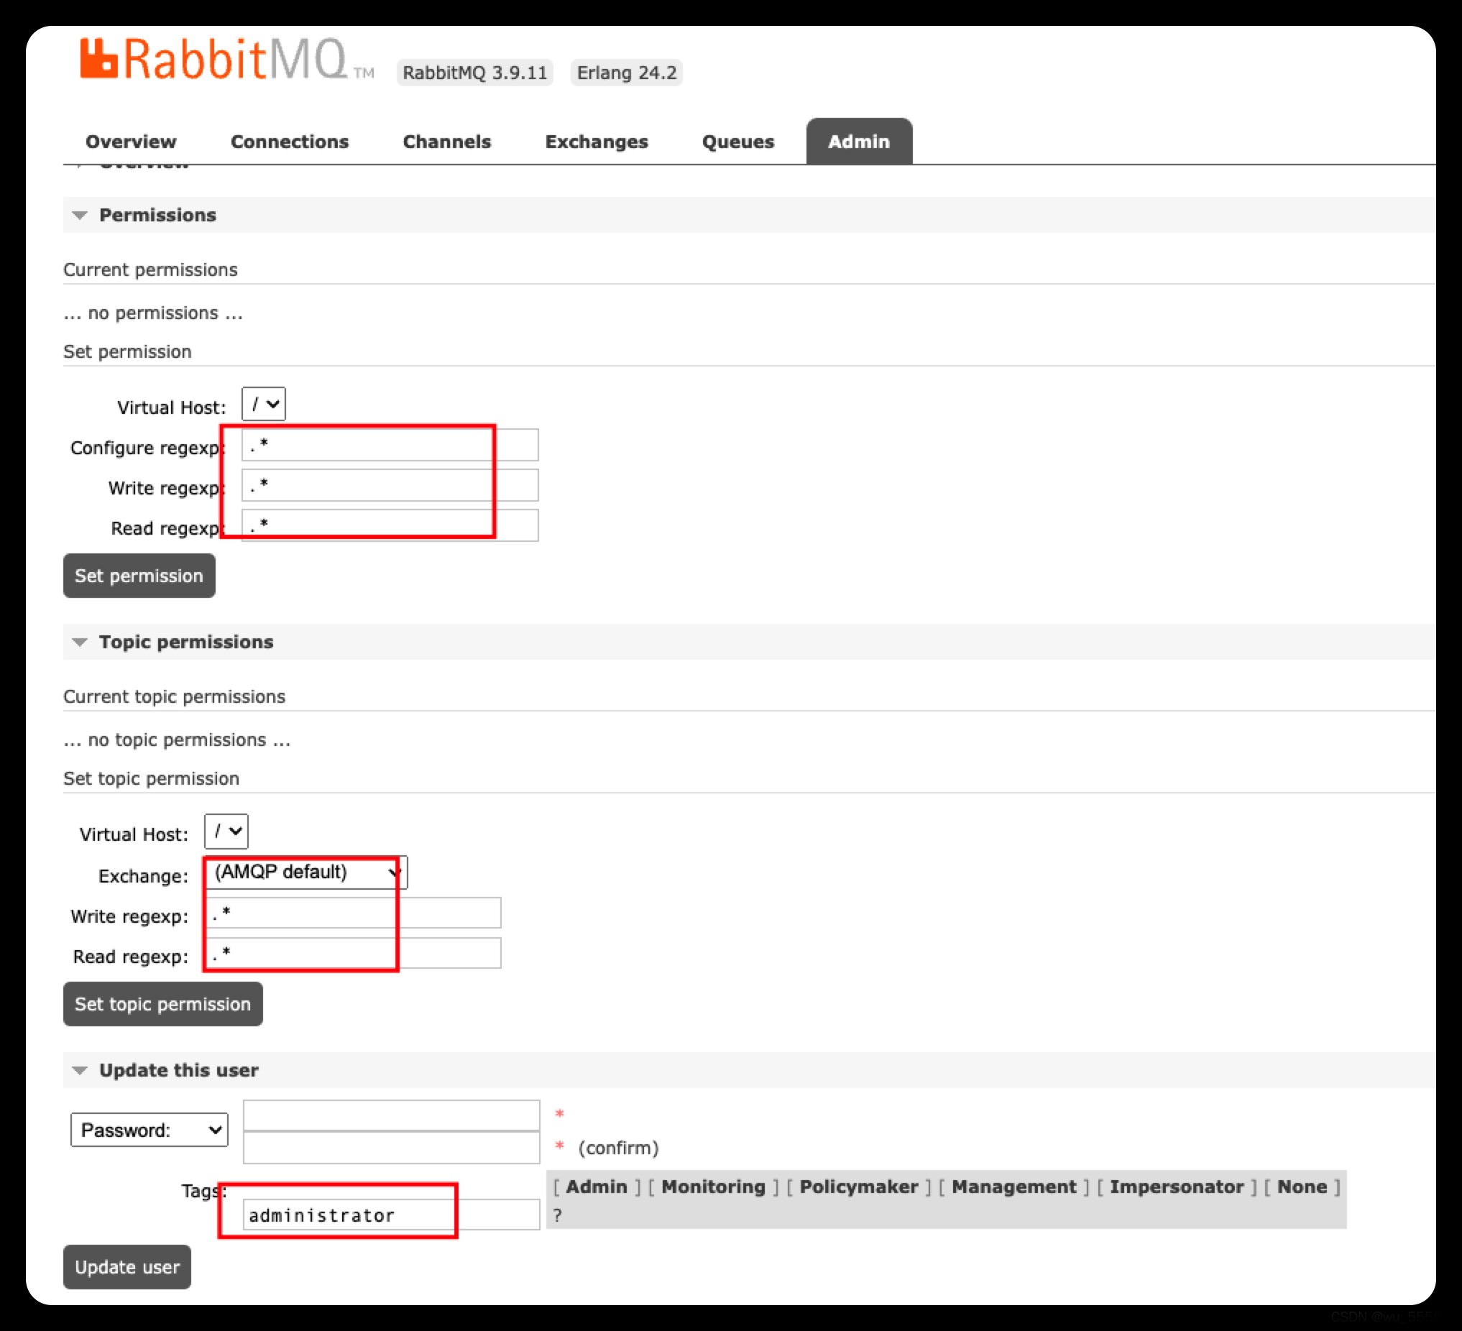Open the Exchange (AMQP default) dropdown
Screen dimensions: 1462x1331
[x=306, y=872]
